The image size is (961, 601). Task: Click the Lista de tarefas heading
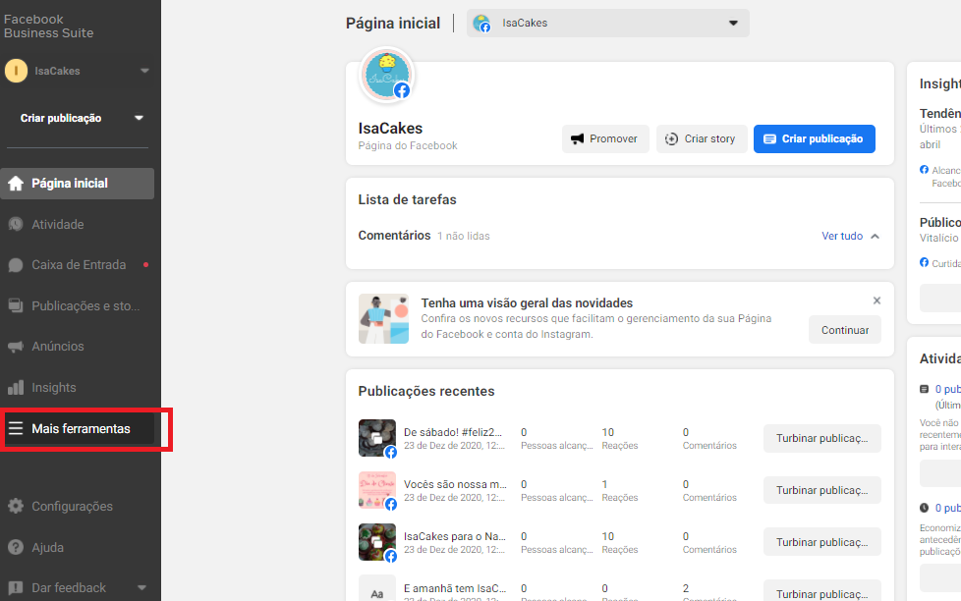(407, 199)
